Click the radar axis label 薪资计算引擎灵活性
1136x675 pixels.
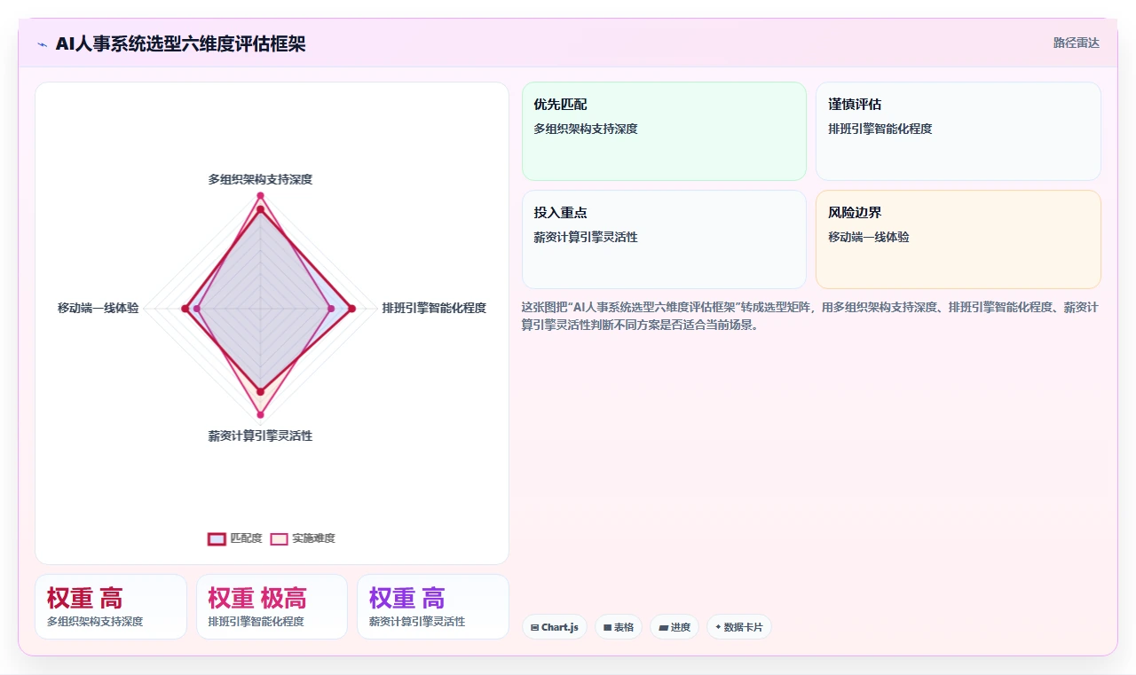260,436
